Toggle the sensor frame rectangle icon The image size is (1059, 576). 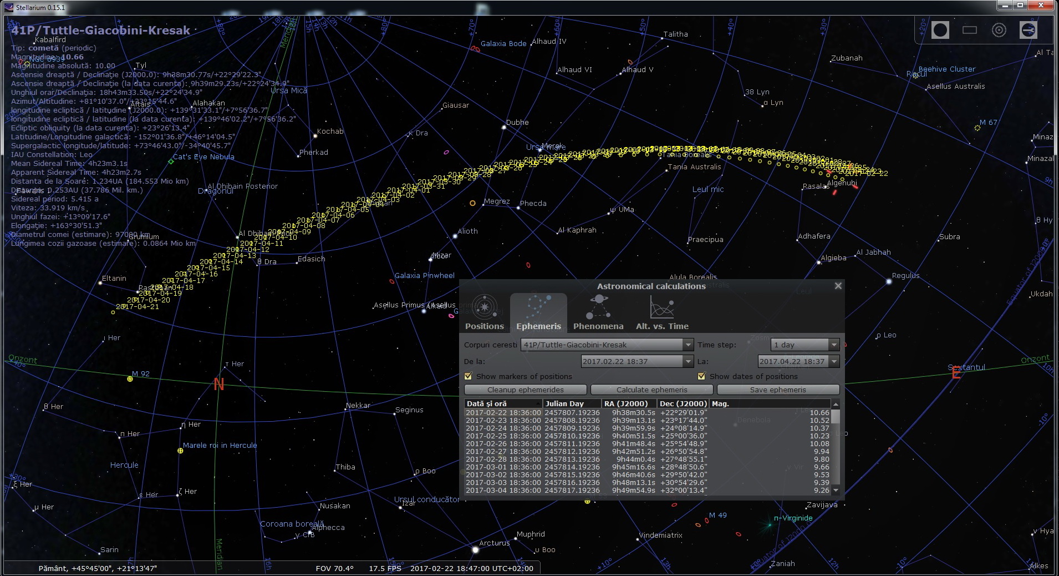[x=969, y=30]
